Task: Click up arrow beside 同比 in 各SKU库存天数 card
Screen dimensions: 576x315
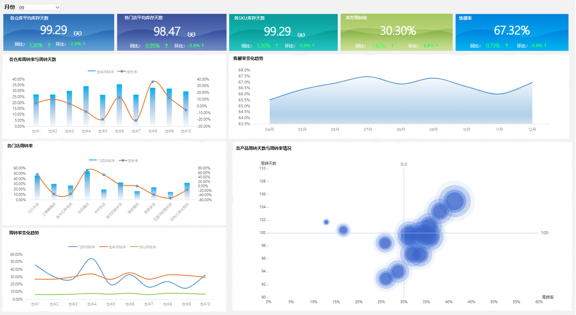Action: [277, 46]
